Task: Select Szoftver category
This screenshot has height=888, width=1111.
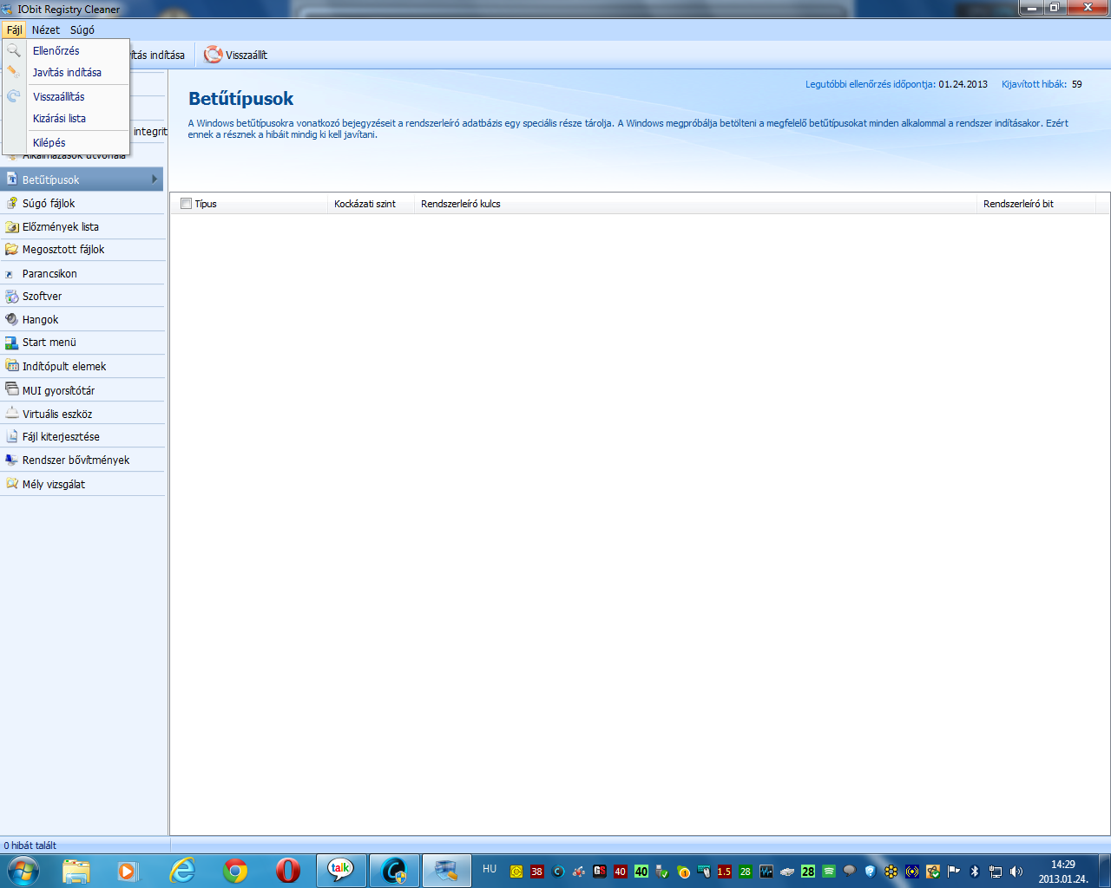Action: [82, 296]
